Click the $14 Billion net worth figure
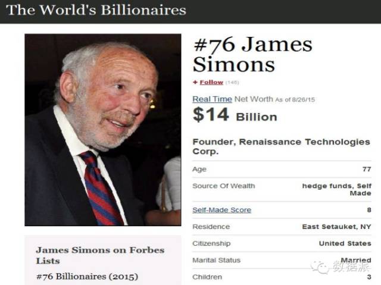This screenshot has width=381, height=285. tap(235, 115)
